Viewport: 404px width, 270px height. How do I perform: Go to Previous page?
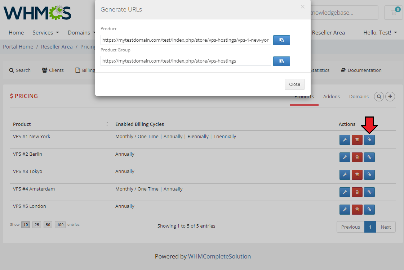click(350, 227)
